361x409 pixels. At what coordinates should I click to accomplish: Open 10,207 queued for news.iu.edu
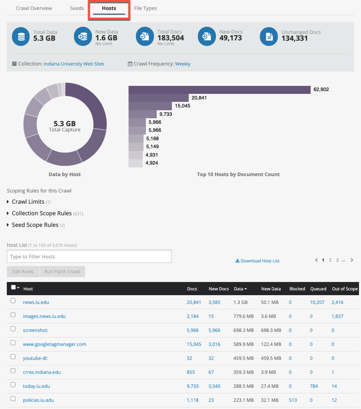317,302
